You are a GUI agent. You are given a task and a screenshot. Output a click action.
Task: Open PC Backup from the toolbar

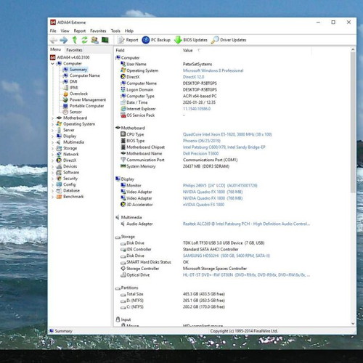tap(156, 40)
